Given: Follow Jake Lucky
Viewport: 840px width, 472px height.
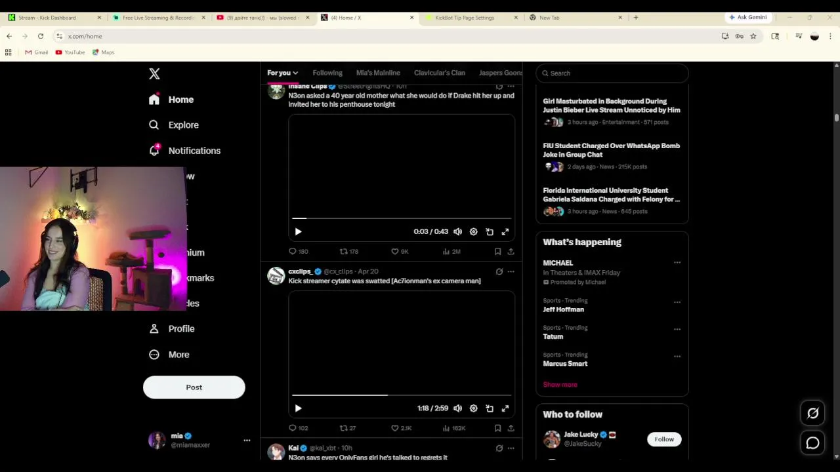Looking at the screenshot, I should pyautogui.click(x=664, y=439).
